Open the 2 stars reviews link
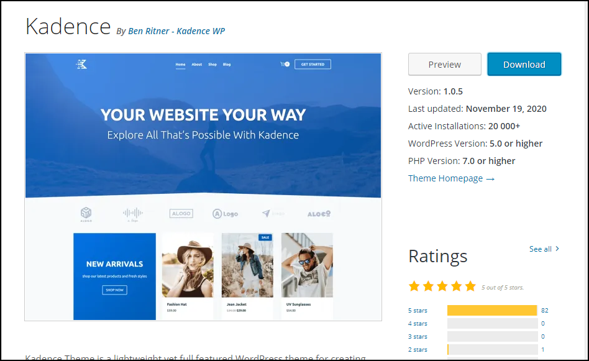Screen dimensions: 589x361 click(x=418, y=349)
